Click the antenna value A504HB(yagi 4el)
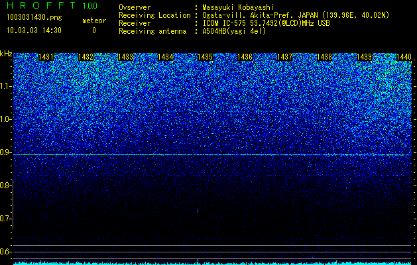The height and width of the screenshot is (265, 417). 234,31
